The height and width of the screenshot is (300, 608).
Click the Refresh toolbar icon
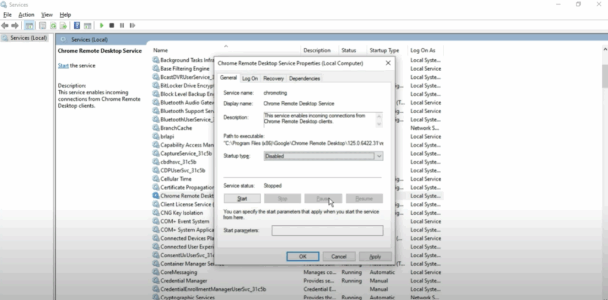click(53, 25)
